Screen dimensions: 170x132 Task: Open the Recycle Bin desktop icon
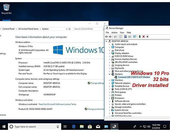click(6, 9)
